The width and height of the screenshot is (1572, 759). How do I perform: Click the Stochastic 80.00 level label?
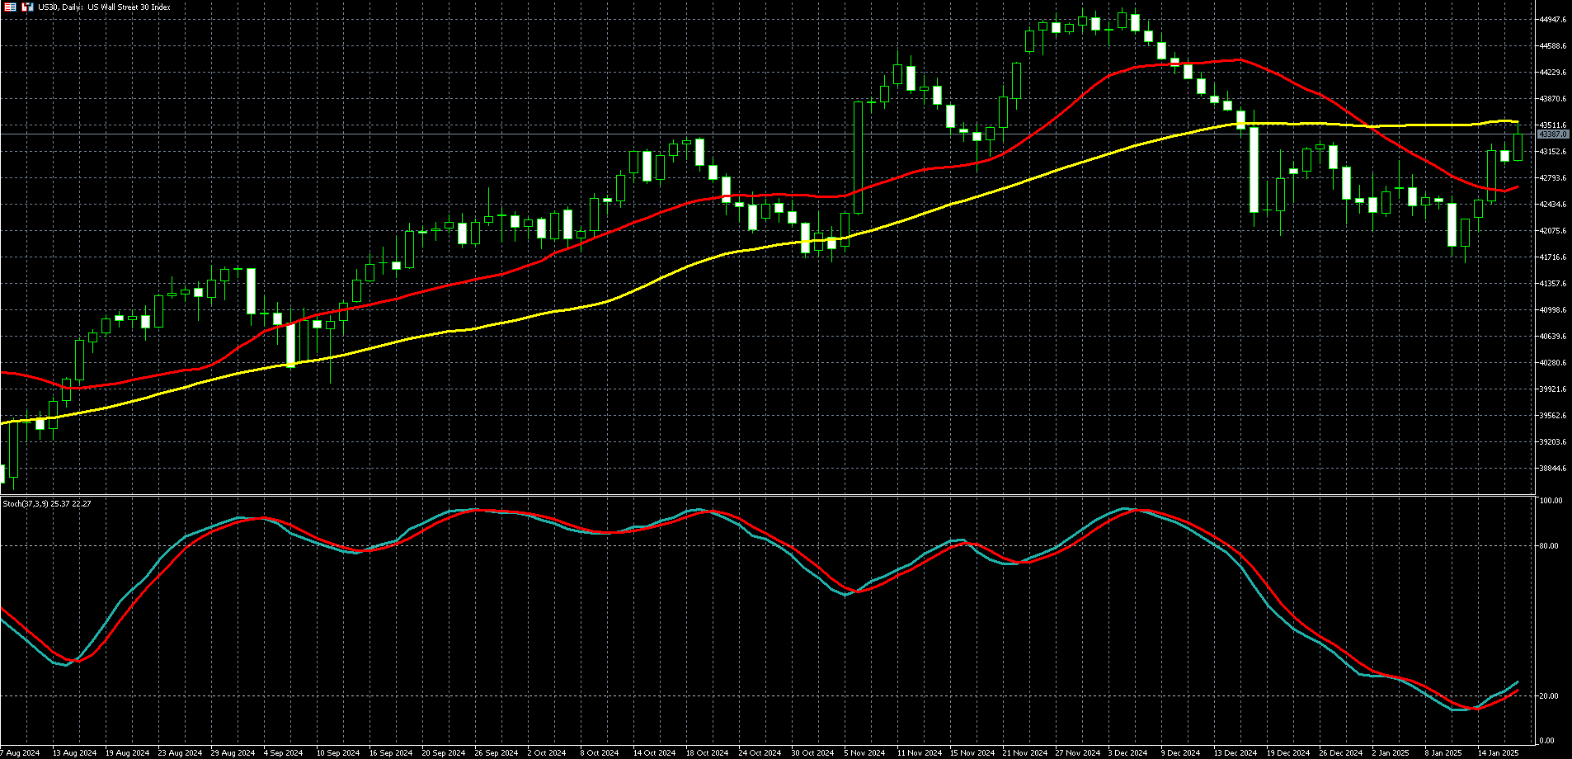click(1549, 546)
